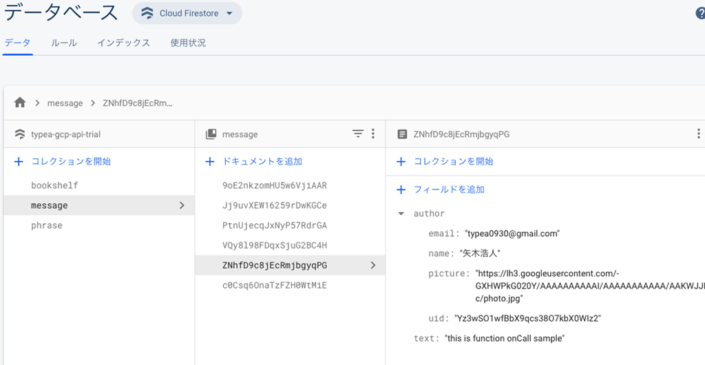Open document three-dot menu
This screenshot has height=365, width=705.
point(699,134)
